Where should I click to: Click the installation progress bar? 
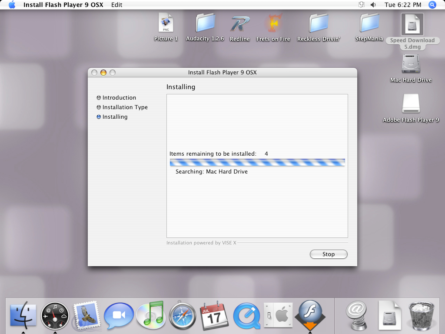click(257, 162)
